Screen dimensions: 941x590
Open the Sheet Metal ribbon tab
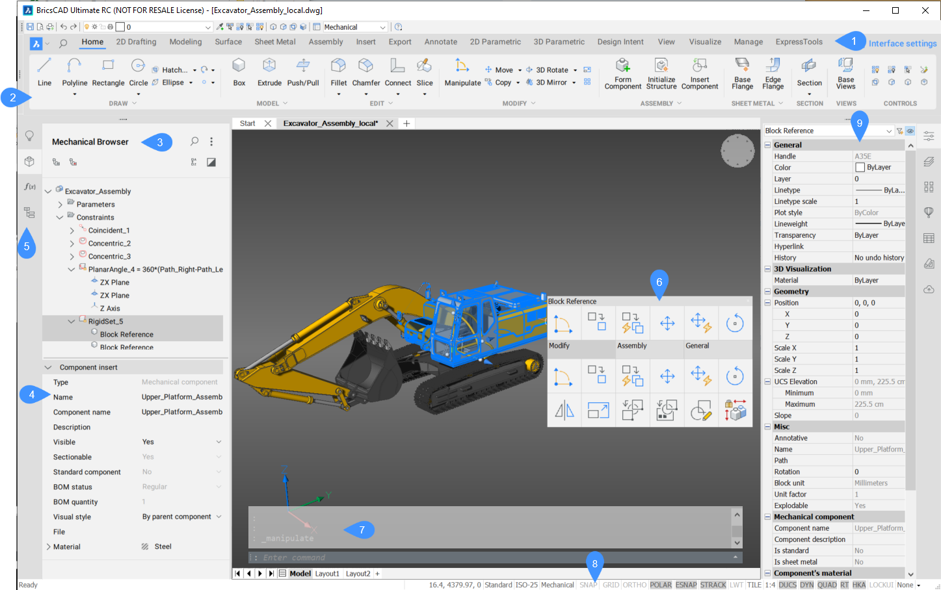(x=274, y=42)
